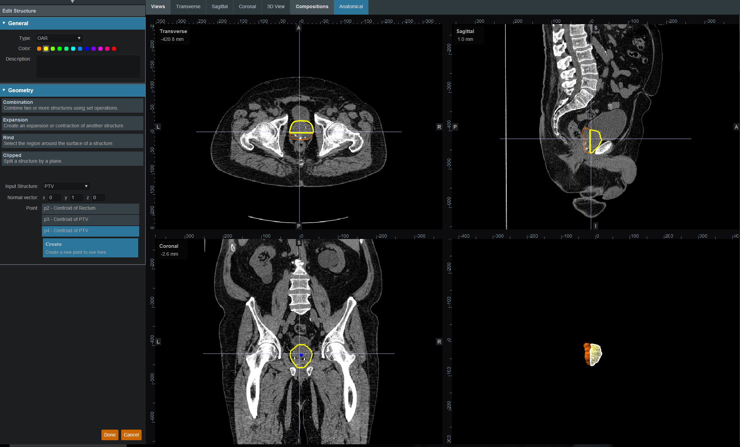Click the Description text box
Screen dimensions: 740x447
click(x=88, y=67)
